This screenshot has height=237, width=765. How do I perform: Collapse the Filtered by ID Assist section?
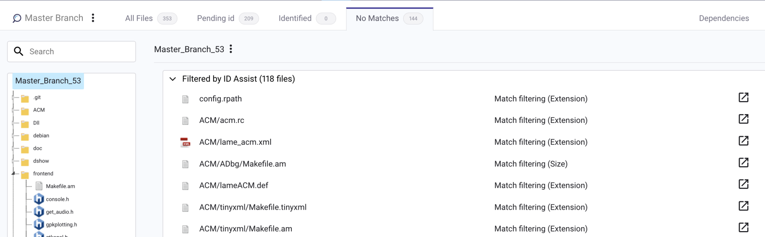click(x=173, y=79)
